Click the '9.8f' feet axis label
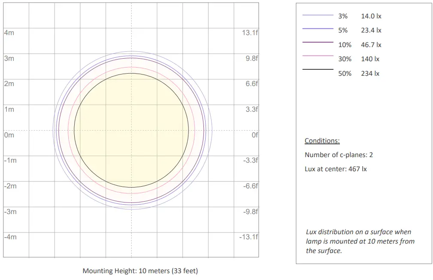Screen dimensions: 433x280 (x=252, y=58)
